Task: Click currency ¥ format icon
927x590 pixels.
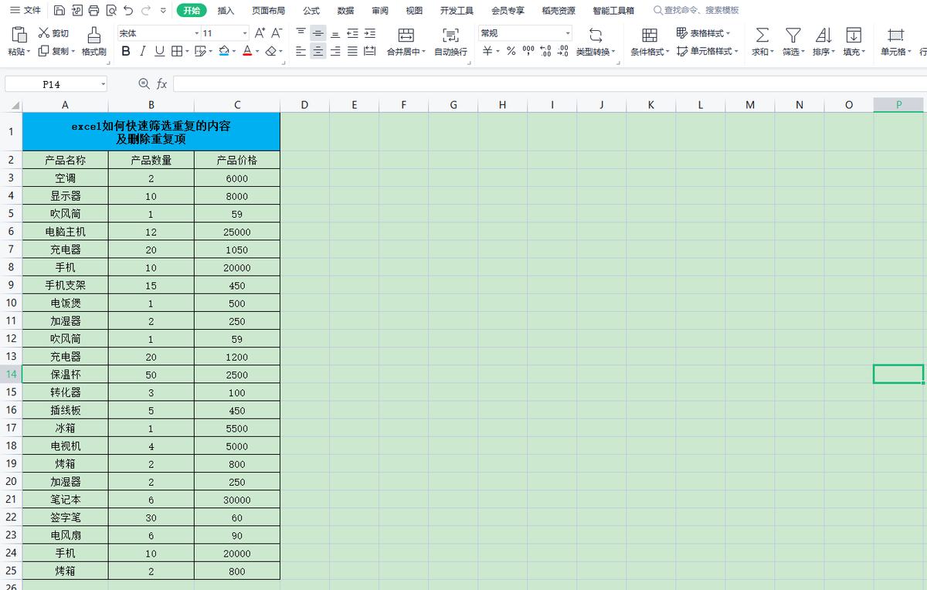Action: tap(487, 51)
